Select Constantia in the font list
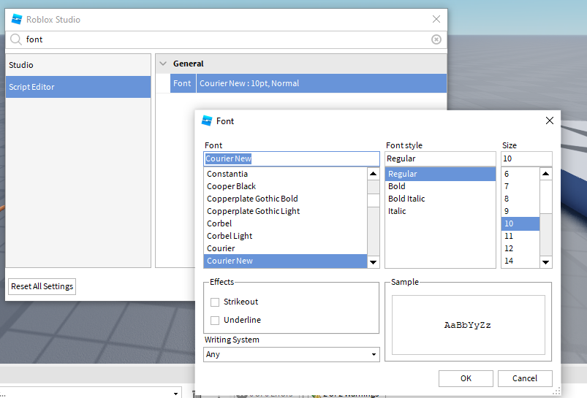Image resolution: width=587 pixels, height=398 pixels. (285, 174)
